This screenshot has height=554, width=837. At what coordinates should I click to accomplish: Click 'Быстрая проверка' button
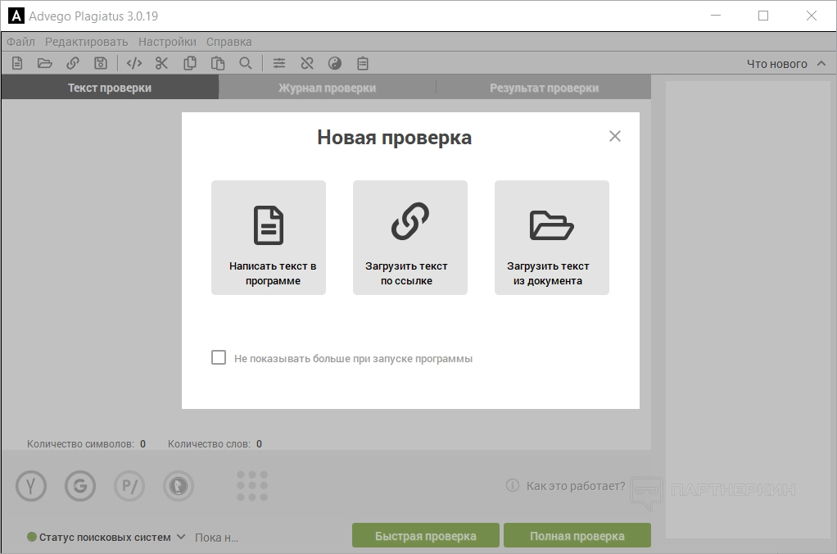pyautogui.click(x=426, y=536)
